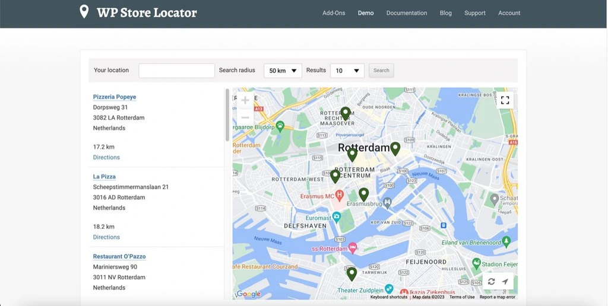
Task: Select store marker right of Rotterdam label
Action: [x=395, y=149]
